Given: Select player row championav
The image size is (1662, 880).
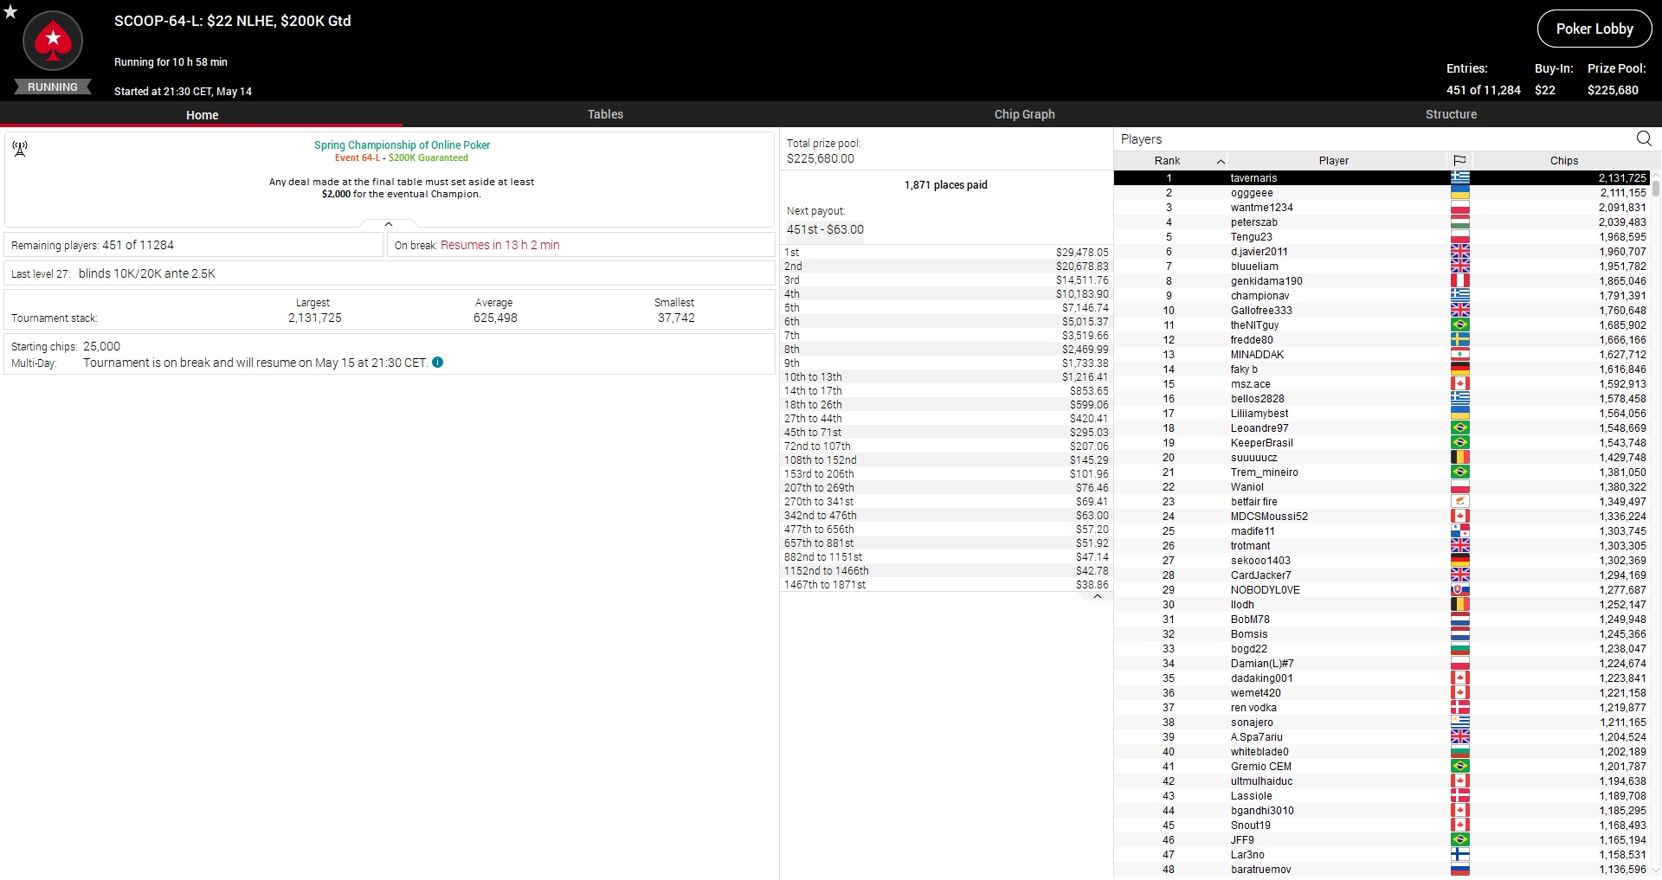Looking at the screenshot, I should (1382, 295).
